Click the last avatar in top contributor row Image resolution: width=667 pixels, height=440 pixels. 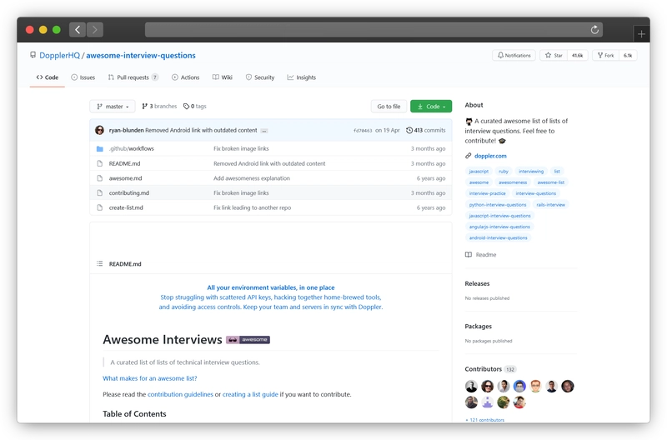[x=568, y=386]
